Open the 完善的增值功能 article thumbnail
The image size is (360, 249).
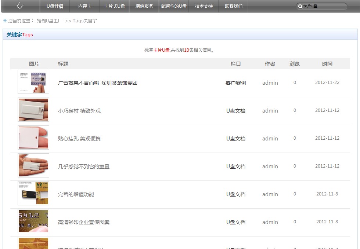pyautogui.click(x=33, y=193)
